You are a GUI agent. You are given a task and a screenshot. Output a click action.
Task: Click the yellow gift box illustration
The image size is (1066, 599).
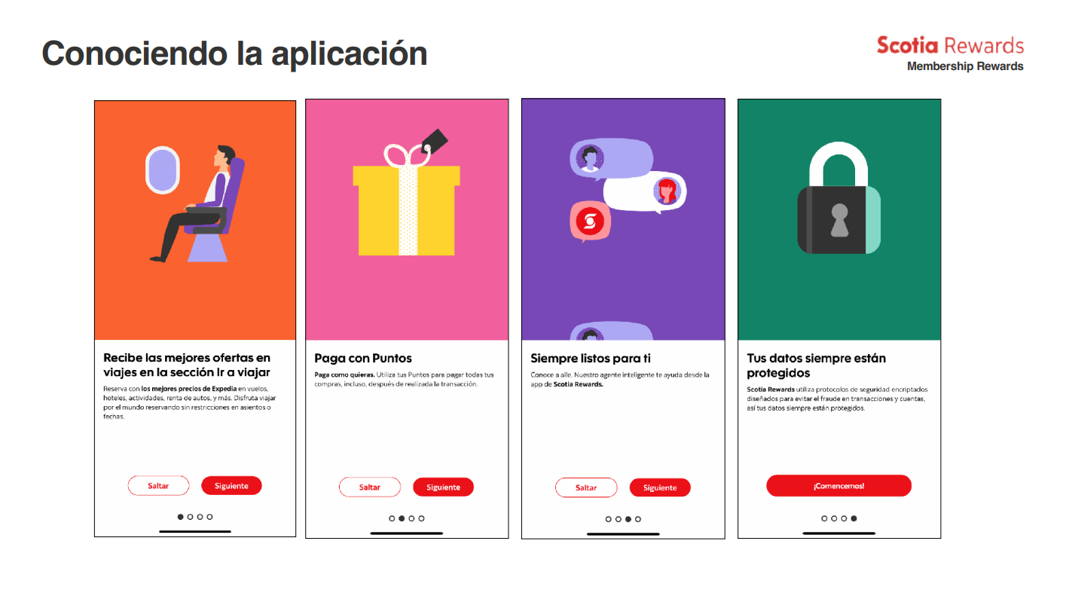(406, 201)
